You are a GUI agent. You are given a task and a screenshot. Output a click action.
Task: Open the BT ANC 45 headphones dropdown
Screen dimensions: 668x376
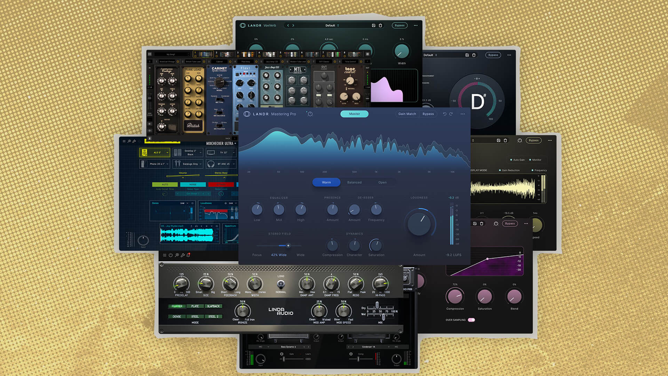(221, 164)
